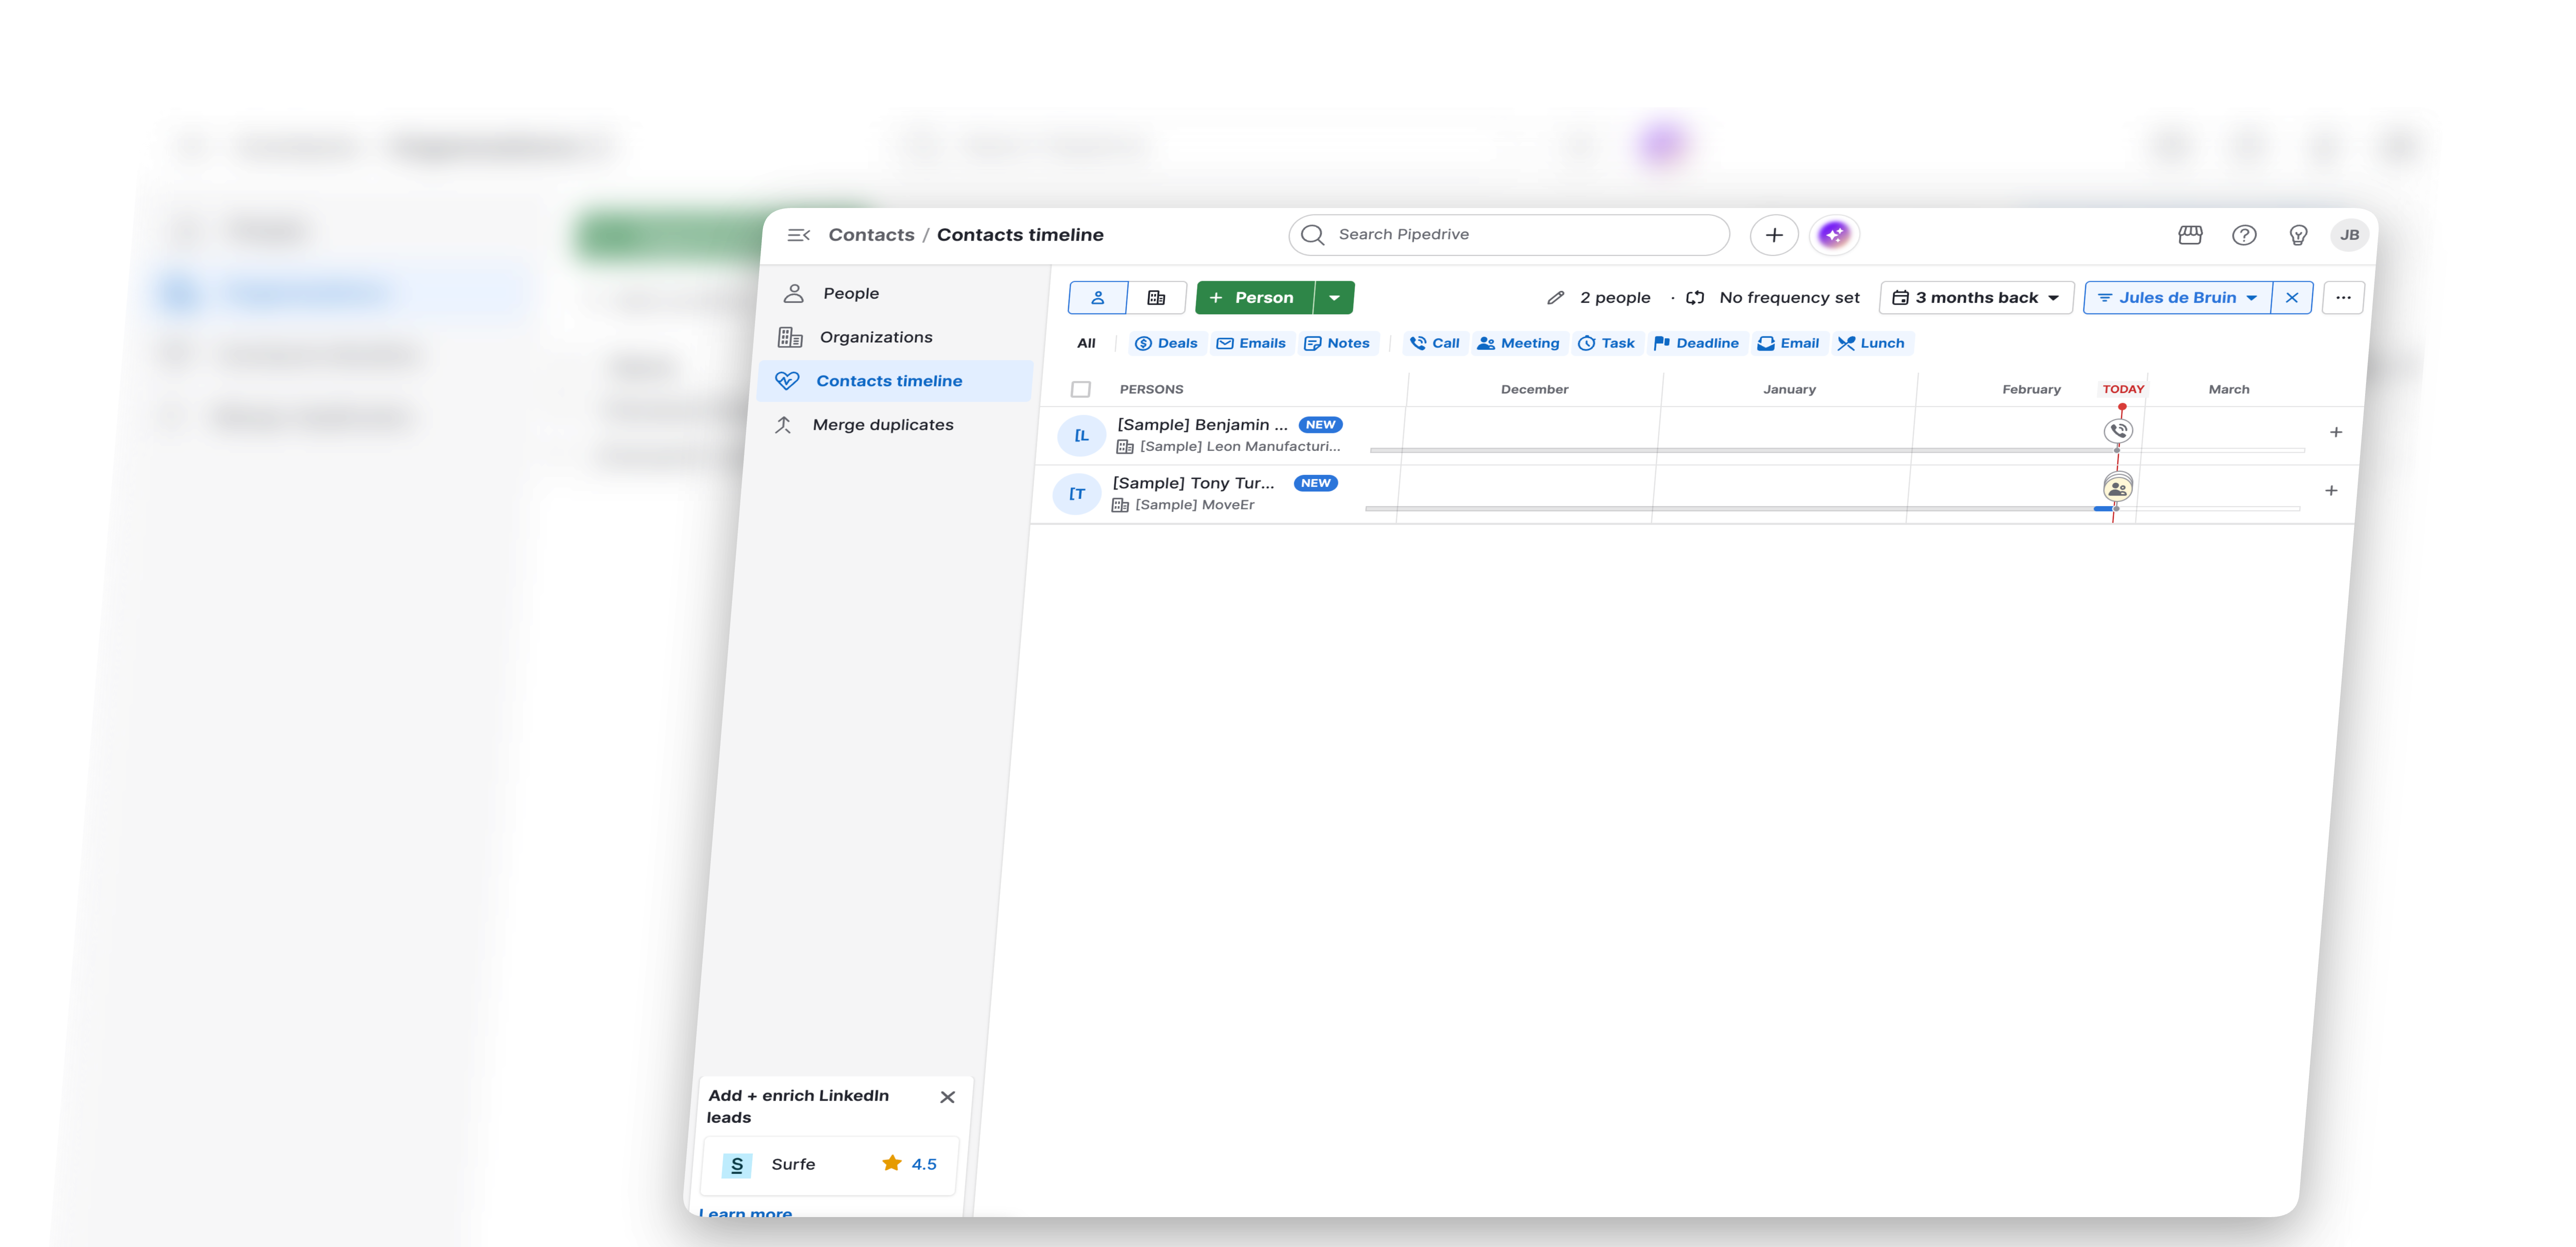Select the organization view icon
Image resolution: width=2576 pixels, height=1247 pixels.
click(x=1156, y=297)
